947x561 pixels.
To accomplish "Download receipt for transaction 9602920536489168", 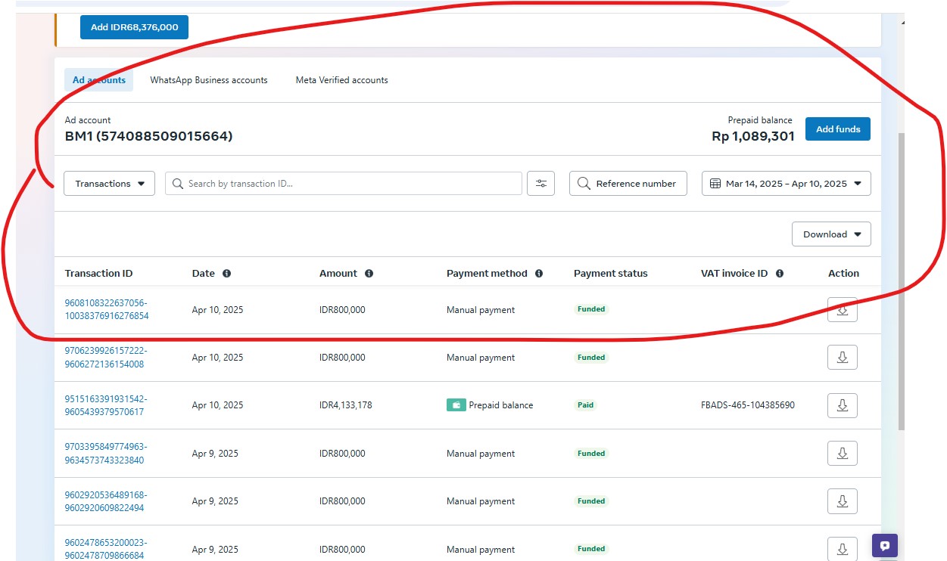I will 842,501.
